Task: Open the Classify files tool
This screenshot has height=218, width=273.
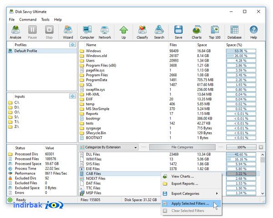Action: (142, 32)
